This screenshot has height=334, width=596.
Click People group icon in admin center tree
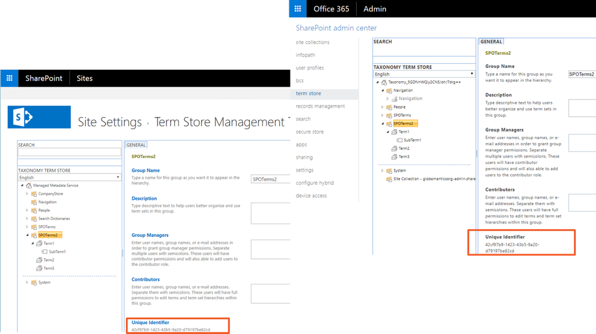tap(389, 107)
